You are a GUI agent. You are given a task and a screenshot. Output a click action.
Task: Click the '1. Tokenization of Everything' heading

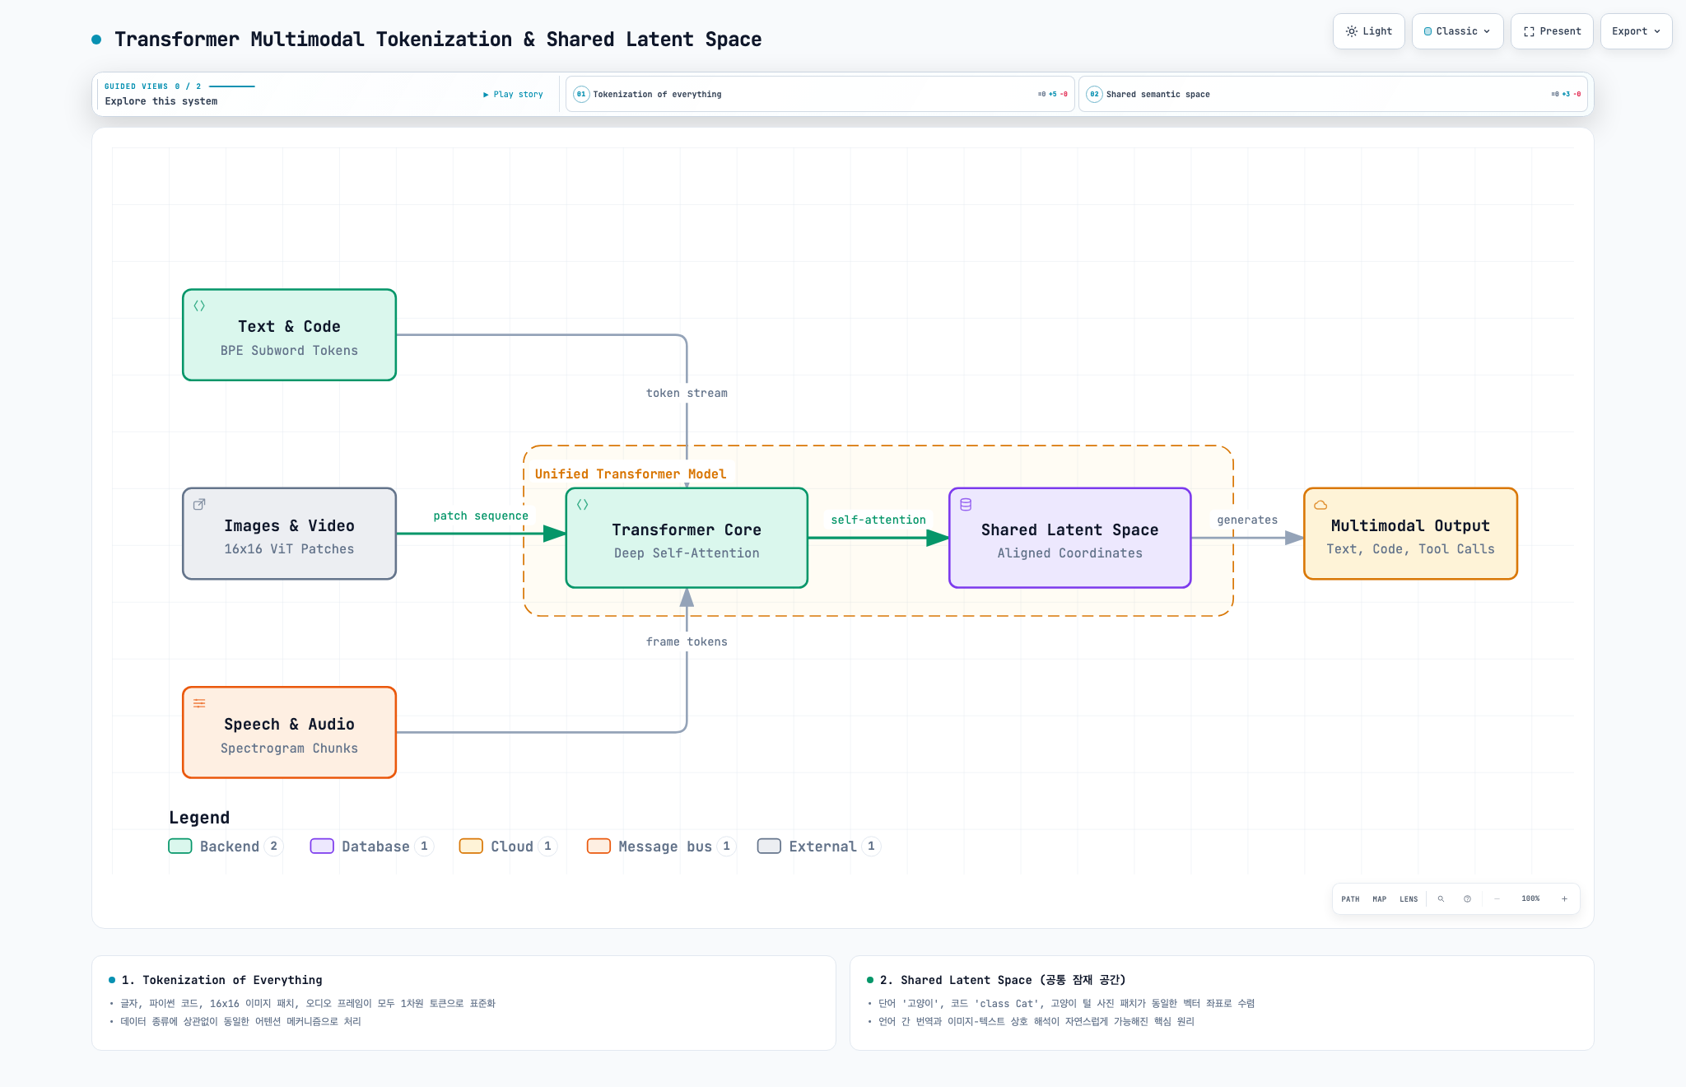221,980
